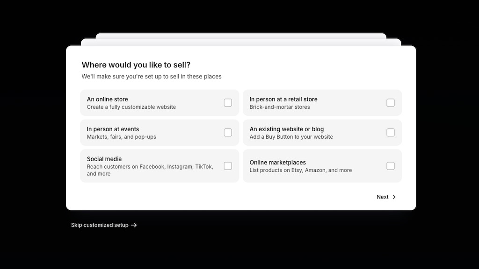This screenshot has width=479, height=269.
Task: Tick the "An existing website or blog" checkbox
Action: point(391,133)
